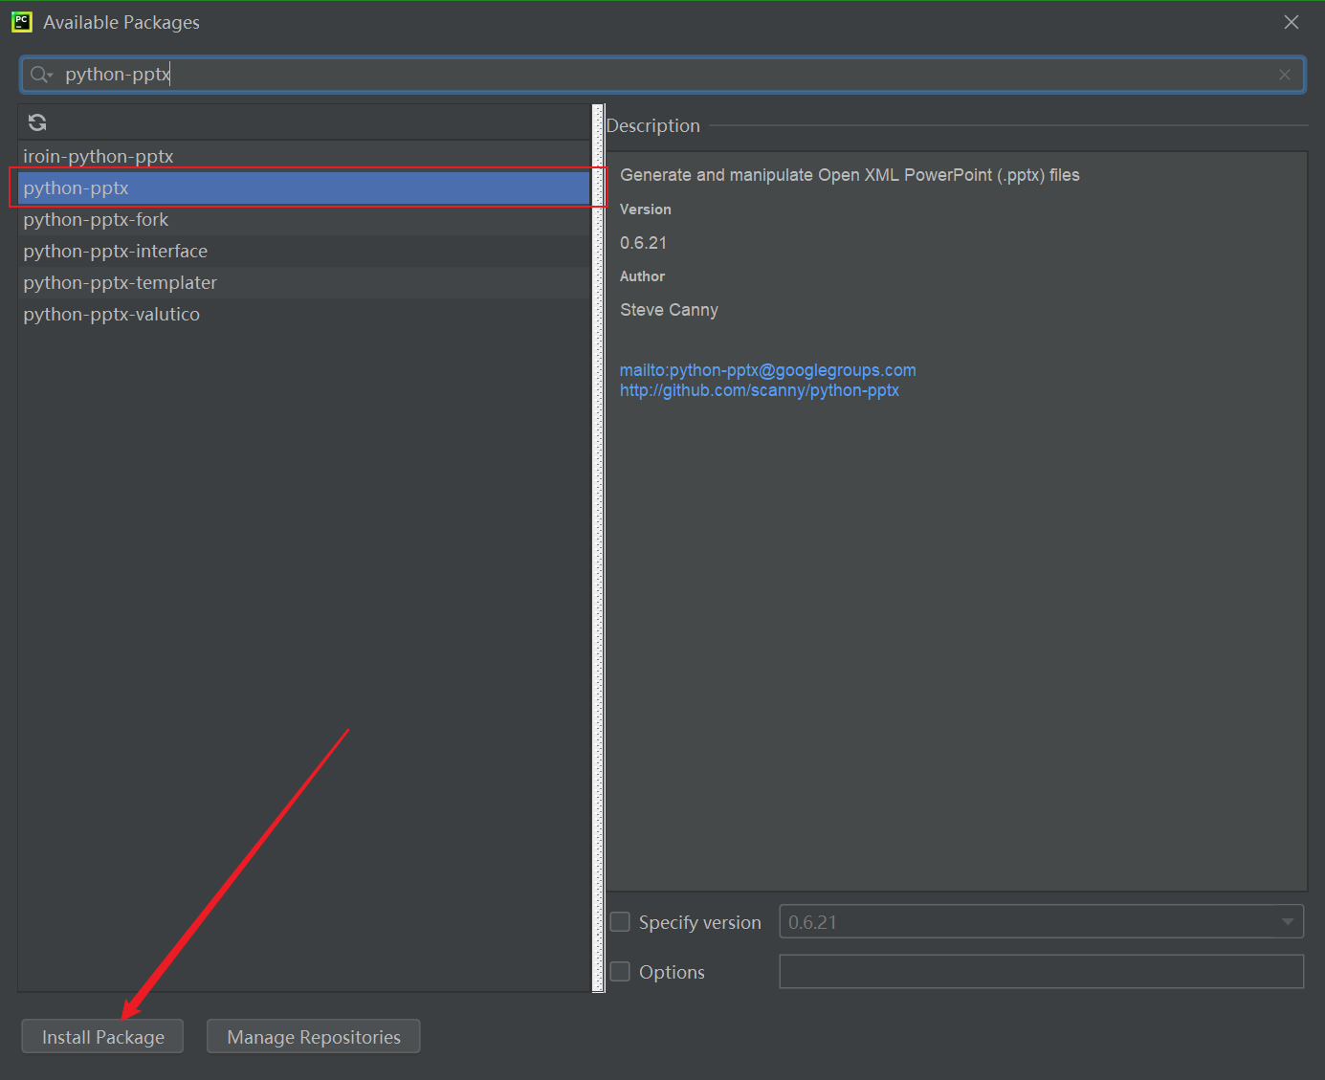
Task: Open the github.com/scanny/python-pptx link
Action: (x=759, y=390)
